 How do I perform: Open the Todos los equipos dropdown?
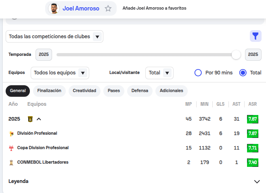[x=60, y=73]
